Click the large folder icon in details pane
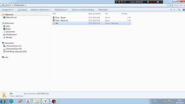185x104 pixels. 4,95
